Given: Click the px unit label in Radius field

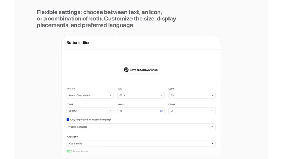Looking at the screenshot, I should pyautogui.click(x=161, y=111).
